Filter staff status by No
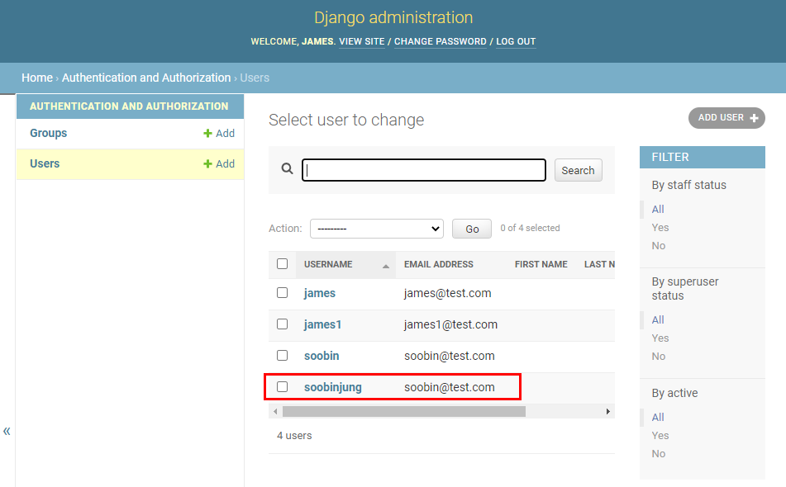 [659, 246]
